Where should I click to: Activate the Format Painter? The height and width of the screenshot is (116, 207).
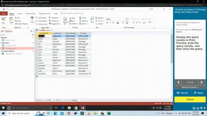(21, 24)
